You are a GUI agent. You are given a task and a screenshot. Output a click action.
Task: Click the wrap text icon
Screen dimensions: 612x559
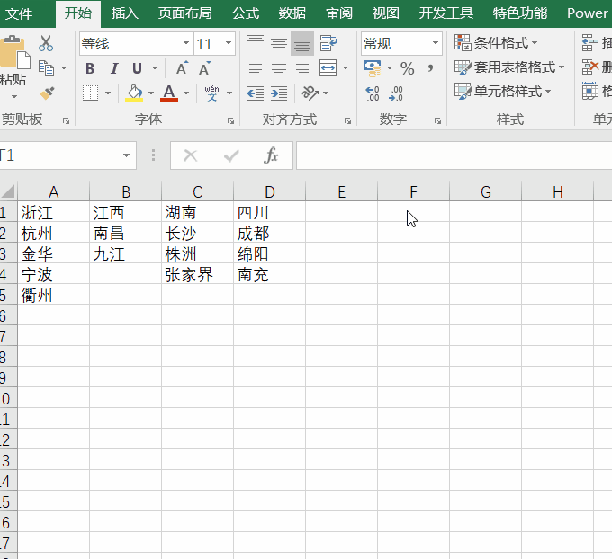click(x=328, y=43)
